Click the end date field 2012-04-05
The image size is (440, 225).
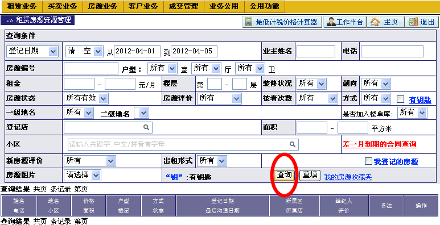click(x=194, y=51)
